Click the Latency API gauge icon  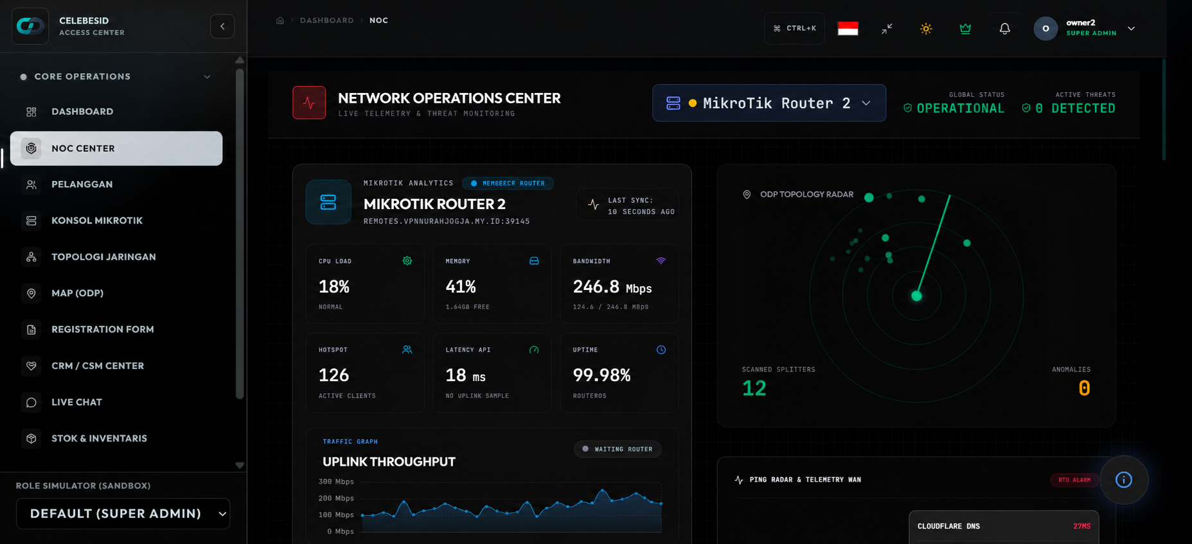click(x=534, y=350)
